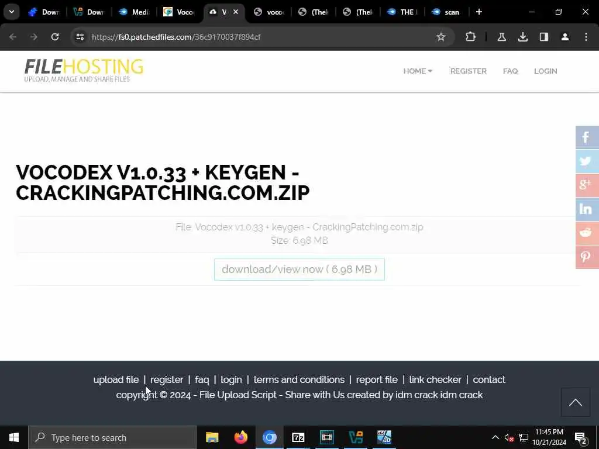Click the scroll-to-top arrow button

click(576, 402)
